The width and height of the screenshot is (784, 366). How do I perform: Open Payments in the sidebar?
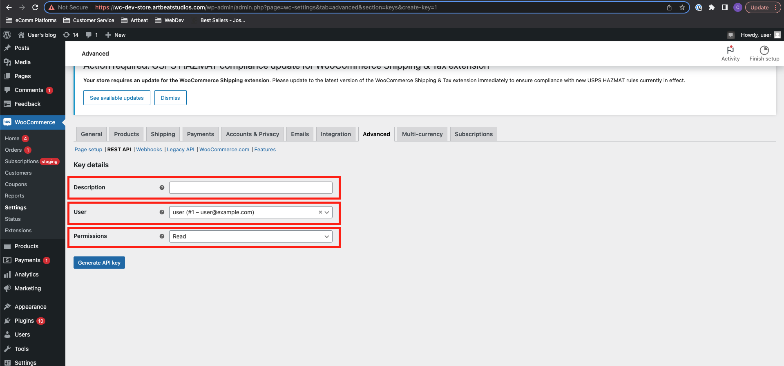[x=33, y=260]
